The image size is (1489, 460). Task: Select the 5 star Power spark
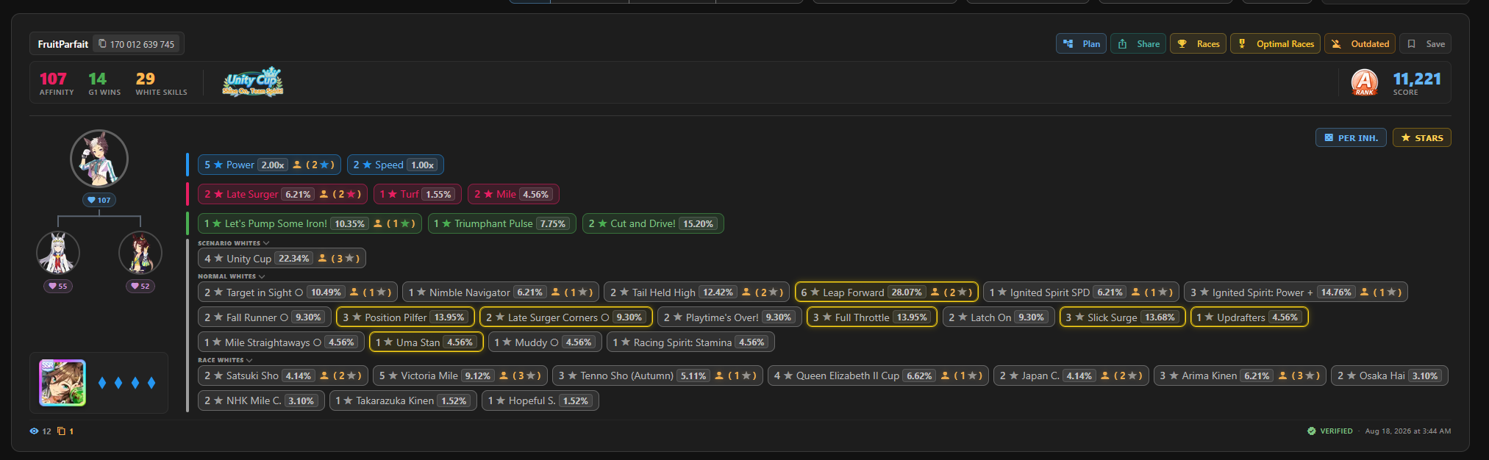click(x=269, y=165)
